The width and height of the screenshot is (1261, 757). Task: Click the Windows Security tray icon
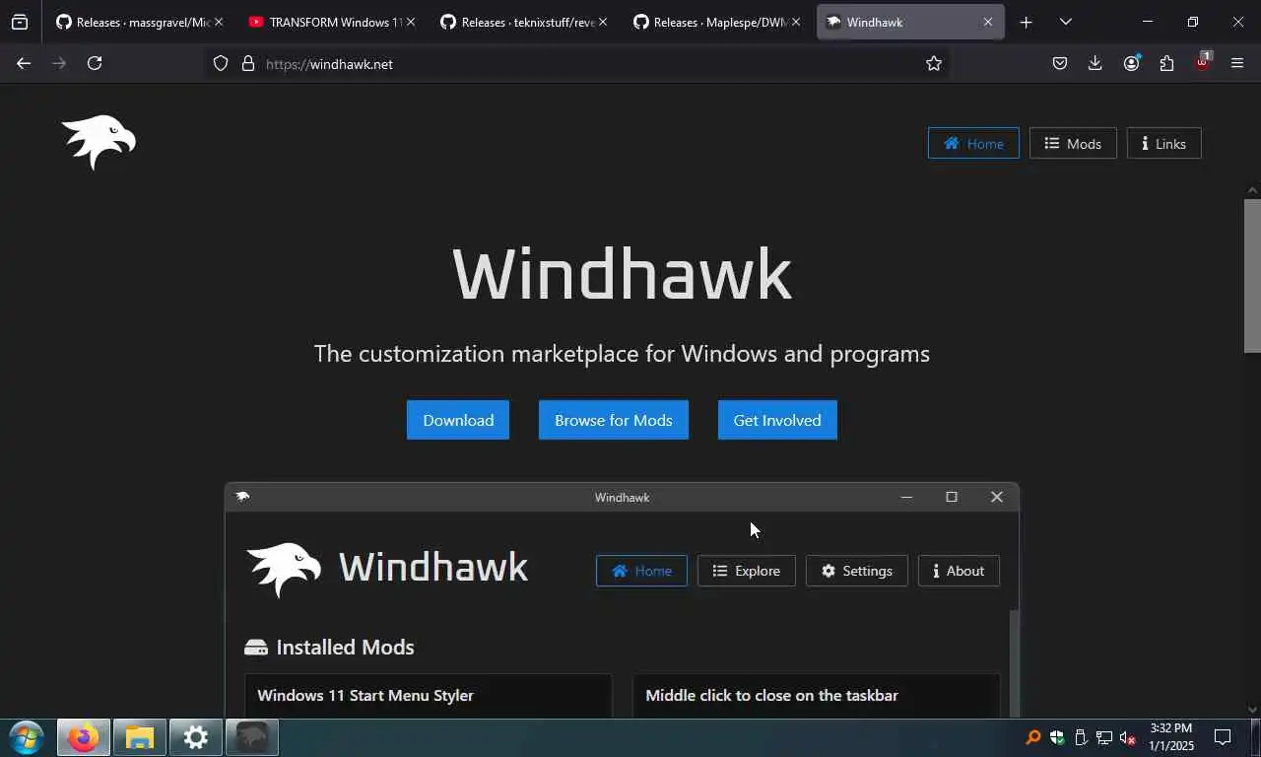pyautogui.click(x=1057, y=737)
